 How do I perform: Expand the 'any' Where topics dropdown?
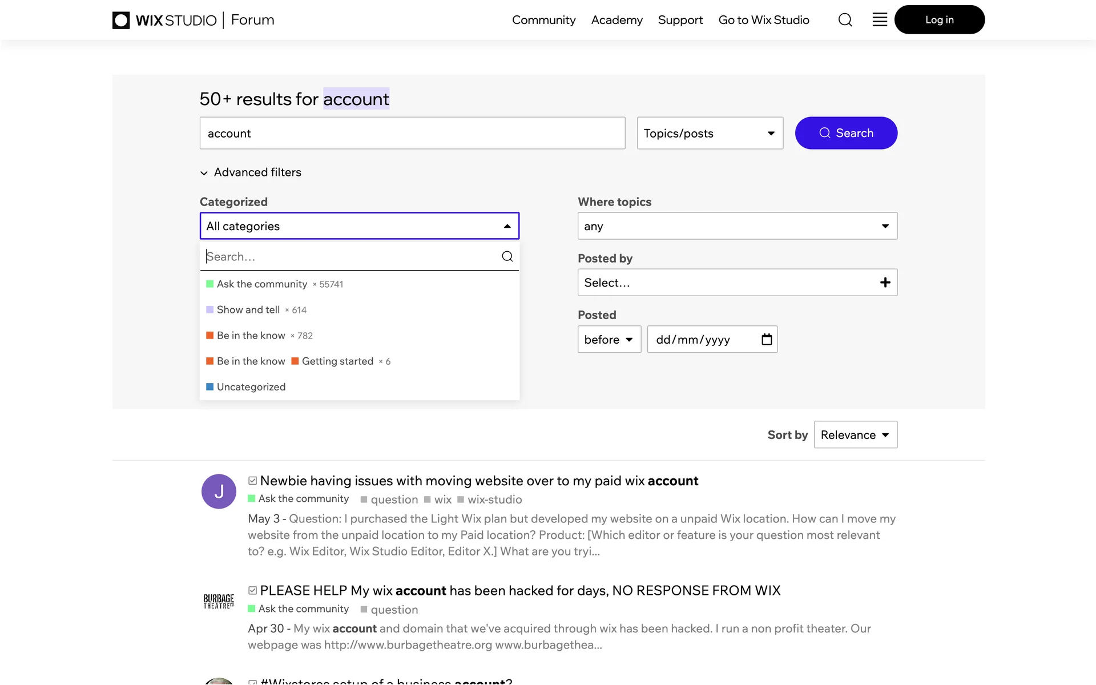737,226
